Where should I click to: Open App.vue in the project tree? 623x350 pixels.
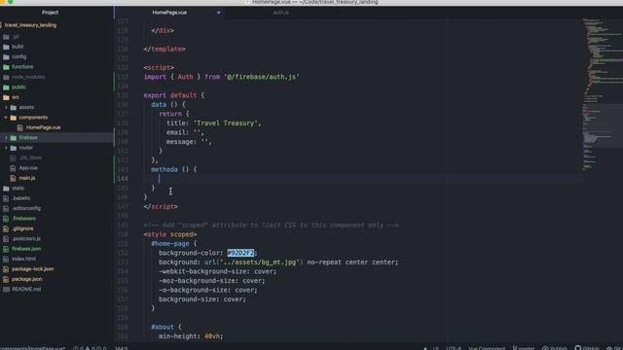pos(28,168)
